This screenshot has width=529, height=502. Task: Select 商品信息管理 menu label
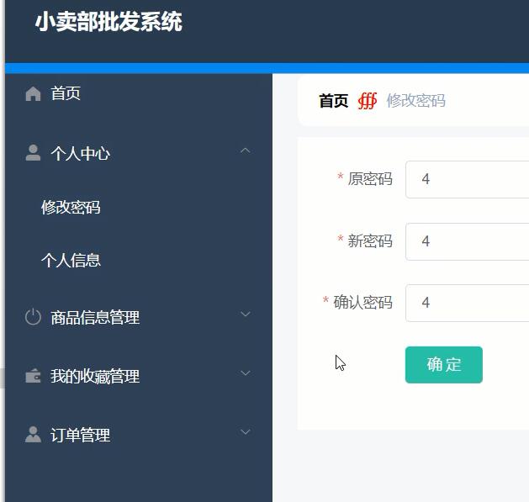point(95,318)
